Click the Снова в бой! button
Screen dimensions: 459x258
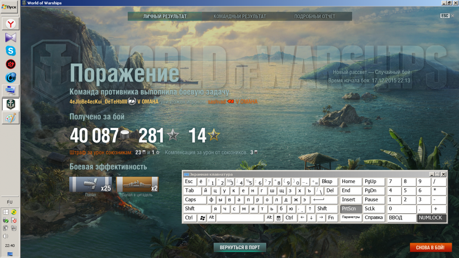(431, 247)
